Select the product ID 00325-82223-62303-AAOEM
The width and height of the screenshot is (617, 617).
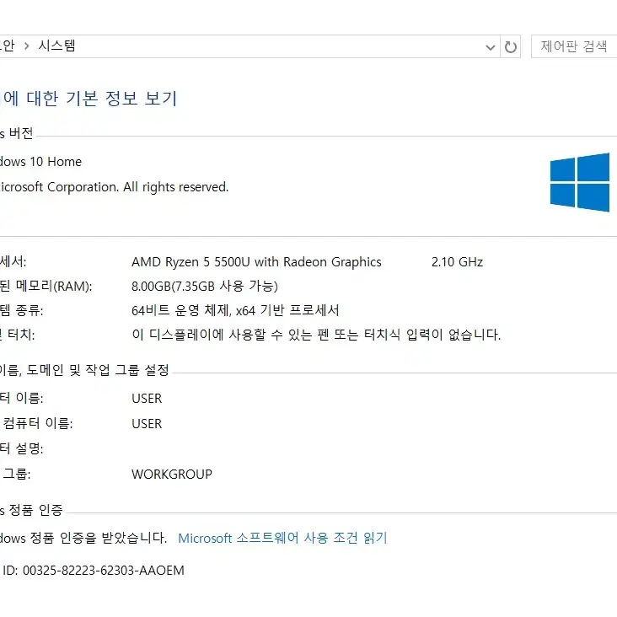pos(103,571)
